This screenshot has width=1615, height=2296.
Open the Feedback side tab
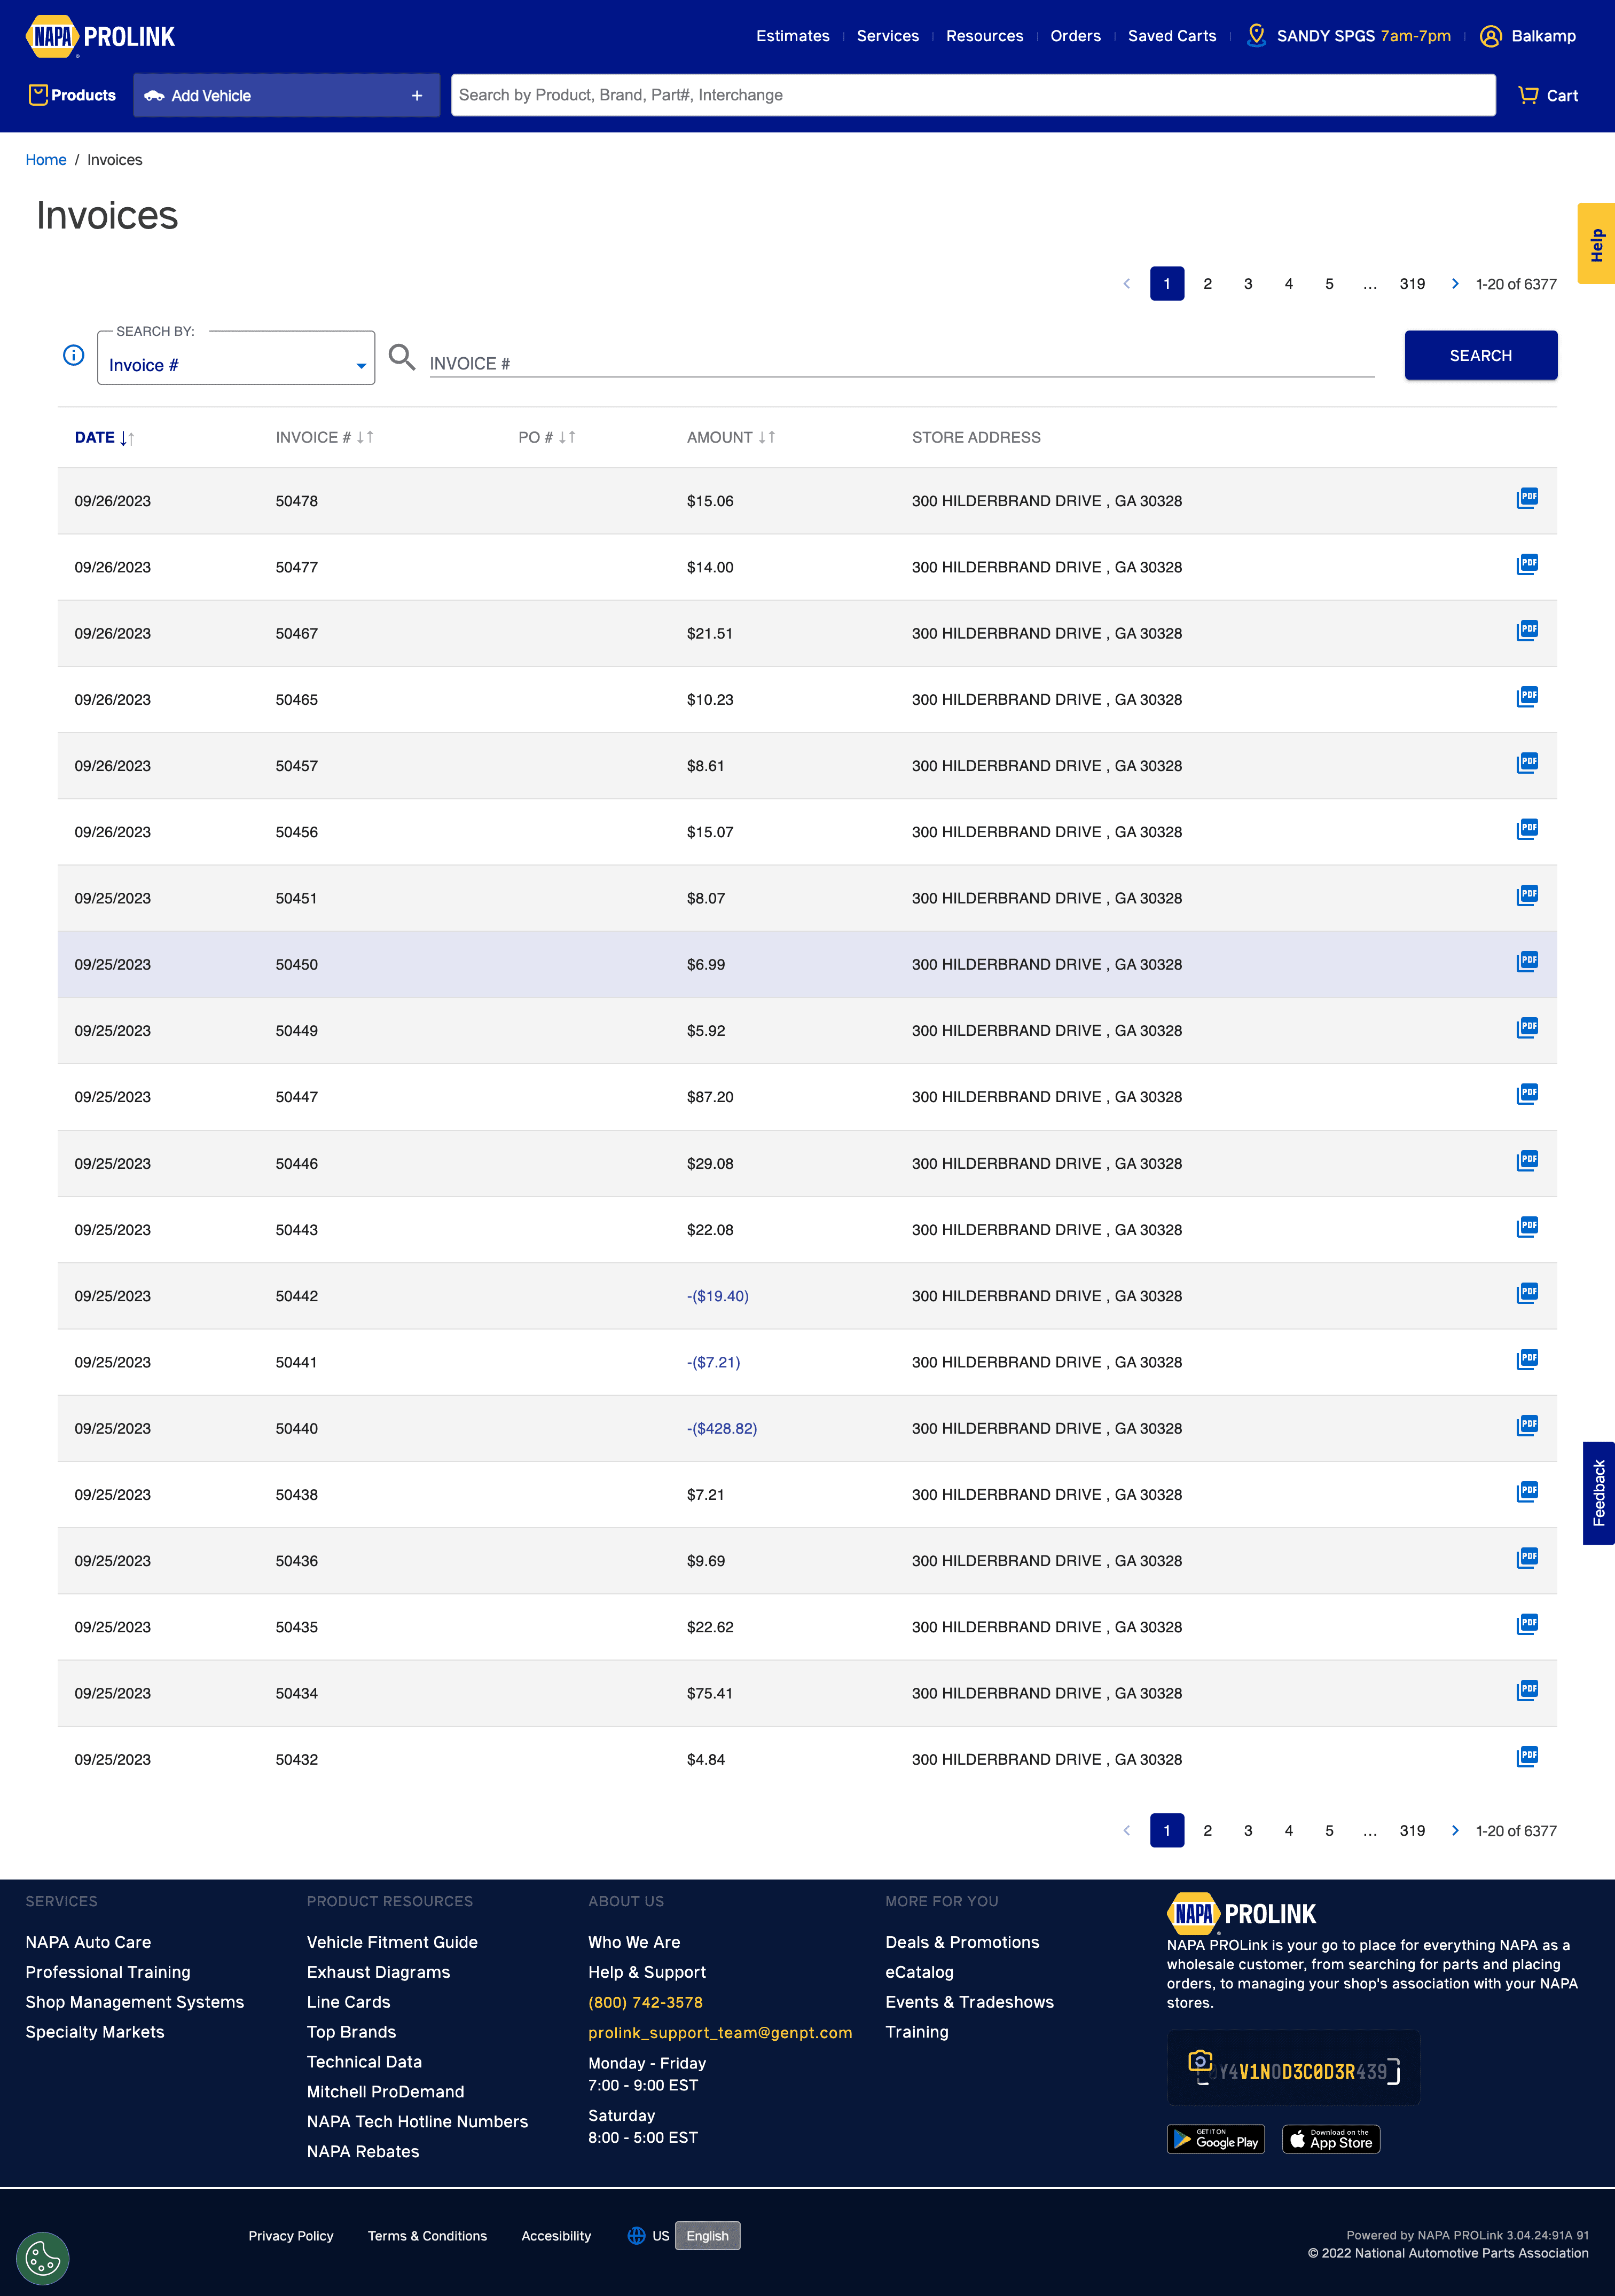[x=1598, y=1492]
